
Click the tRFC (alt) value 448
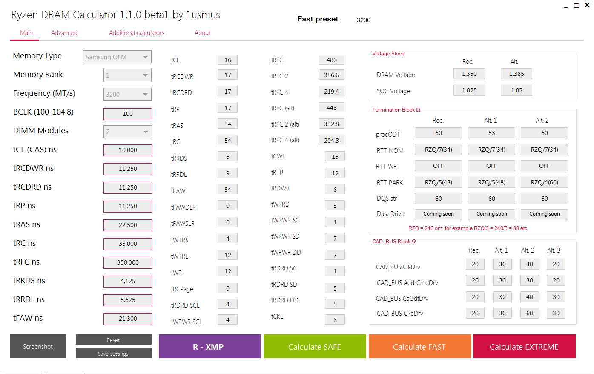point(331,108)
